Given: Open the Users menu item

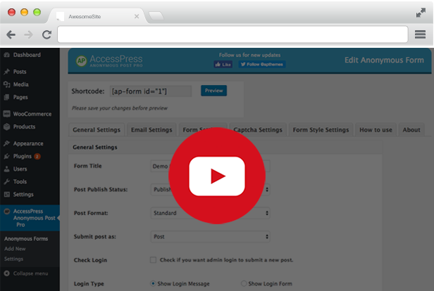Looking at the screenshot, I should tap(20, 169).
